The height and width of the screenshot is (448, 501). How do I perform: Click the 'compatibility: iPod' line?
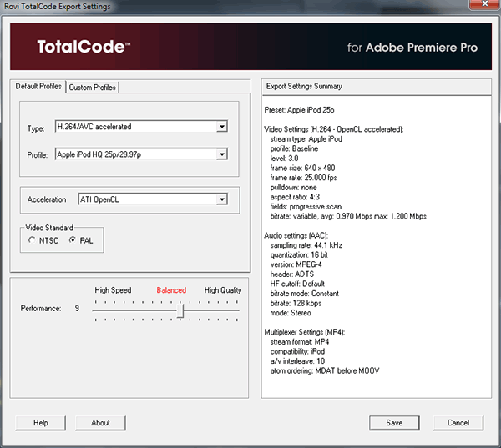click(x=297, y=351)
